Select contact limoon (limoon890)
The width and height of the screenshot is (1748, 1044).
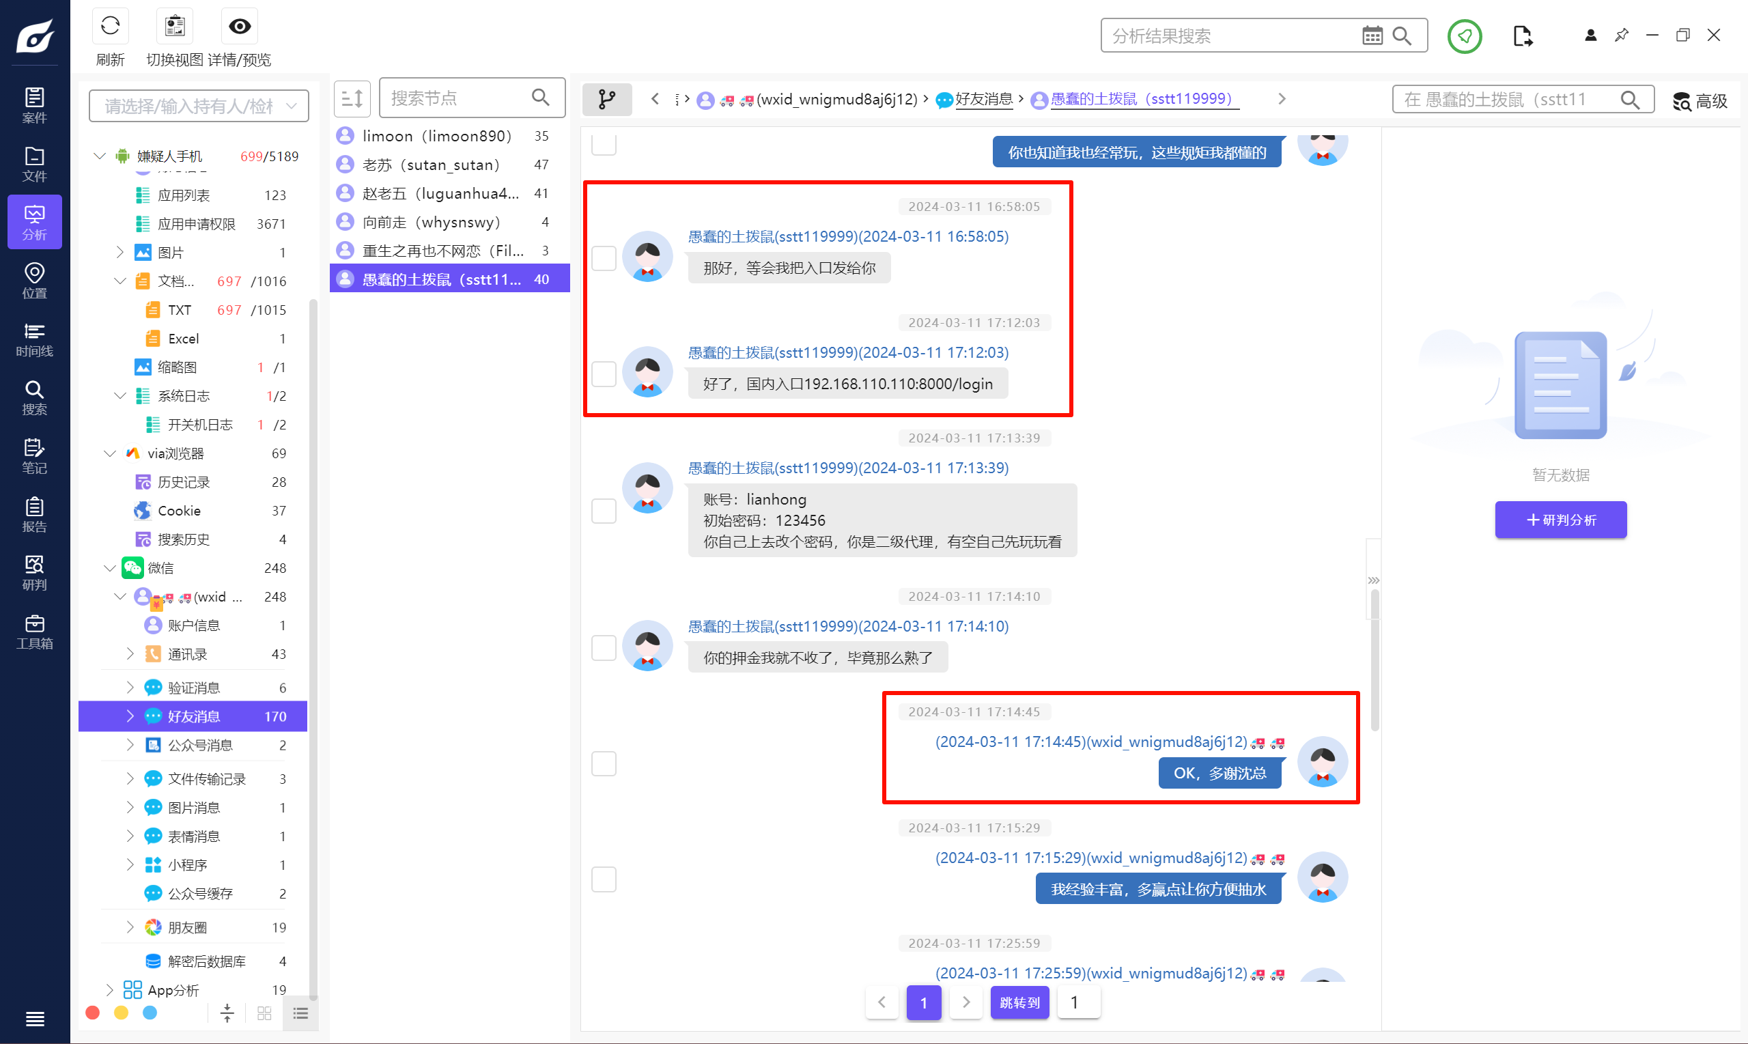tap(449, 136)
